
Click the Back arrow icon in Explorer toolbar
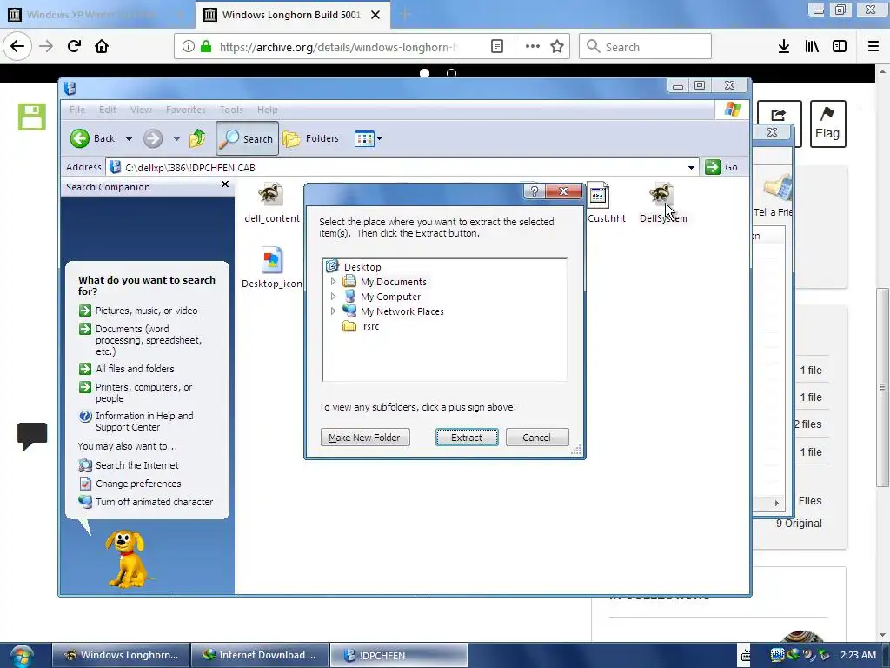coord(80,138)
